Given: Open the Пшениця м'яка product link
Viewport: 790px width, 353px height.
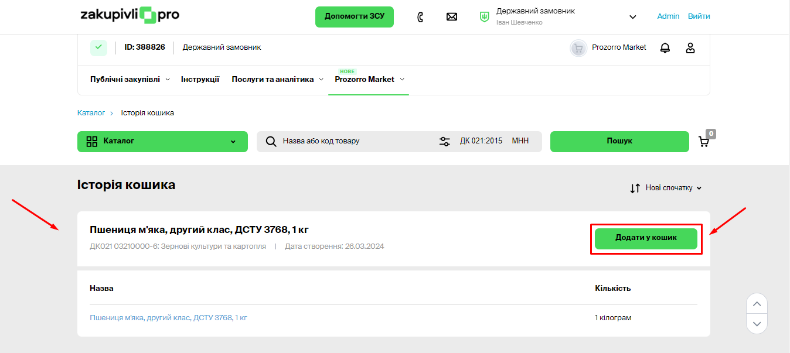Looking at the screenshot, I should click(x=168, y=318).
